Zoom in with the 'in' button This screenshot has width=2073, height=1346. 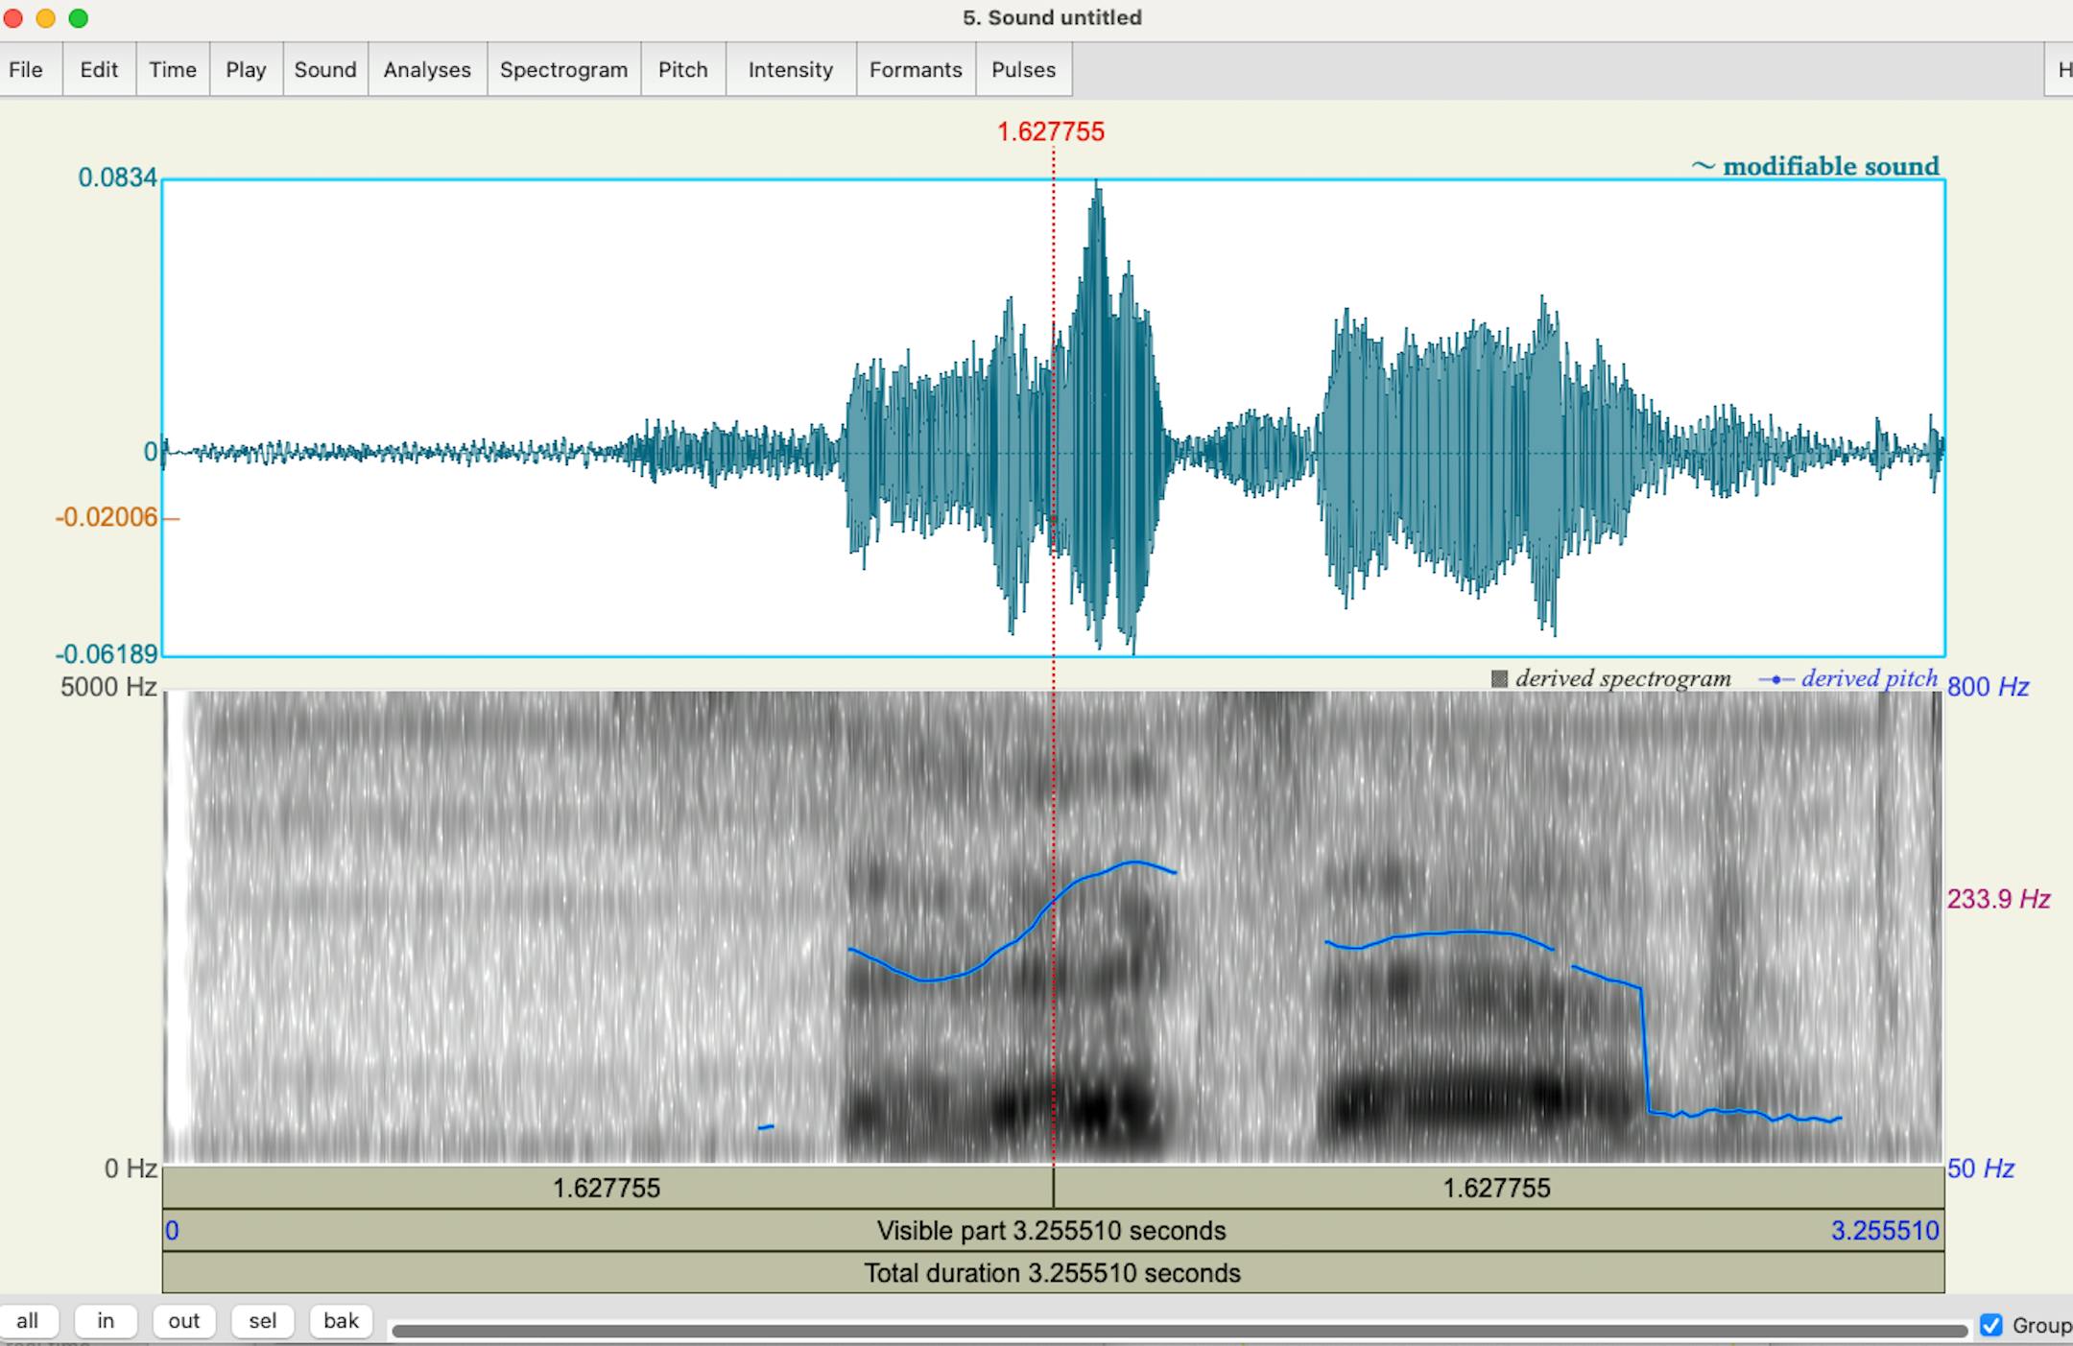point(106,1320)
